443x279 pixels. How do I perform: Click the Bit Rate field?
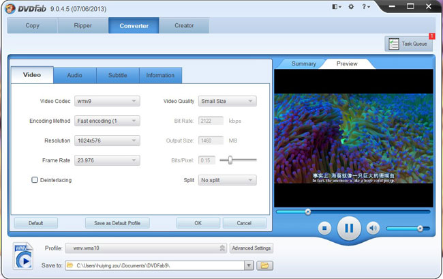(x=211, y=121)
